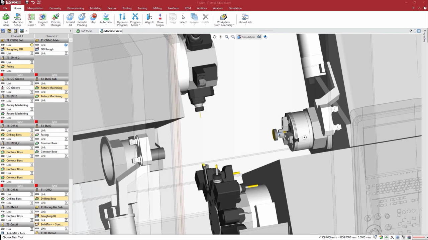The image size is (428, 240).
Task: Select the Roughing ID operation
Action: pos(51,216)
